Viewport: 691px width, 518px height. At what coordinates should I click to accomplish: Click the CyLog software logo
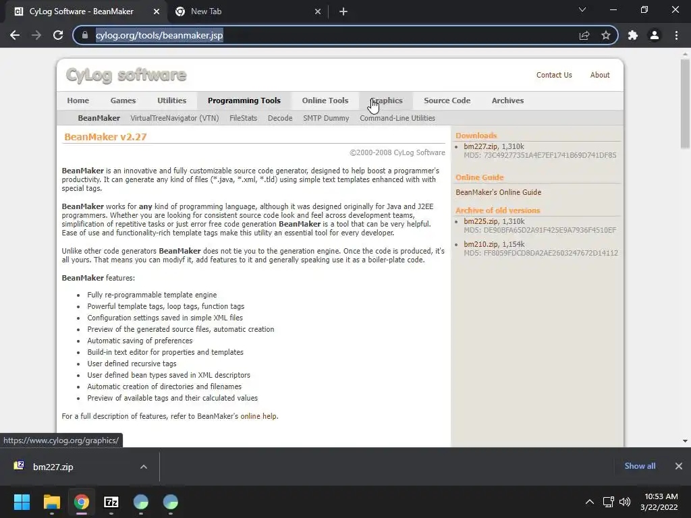[126, 76]
